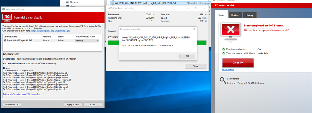312x113 pixels.
Task: Click the Active status cell
Action: (61, 40)
